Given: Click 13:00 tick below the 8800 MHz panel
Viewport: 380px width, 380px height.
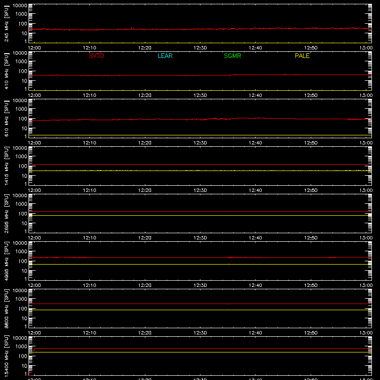Looking at the screenshot, I should click(366, 333).
